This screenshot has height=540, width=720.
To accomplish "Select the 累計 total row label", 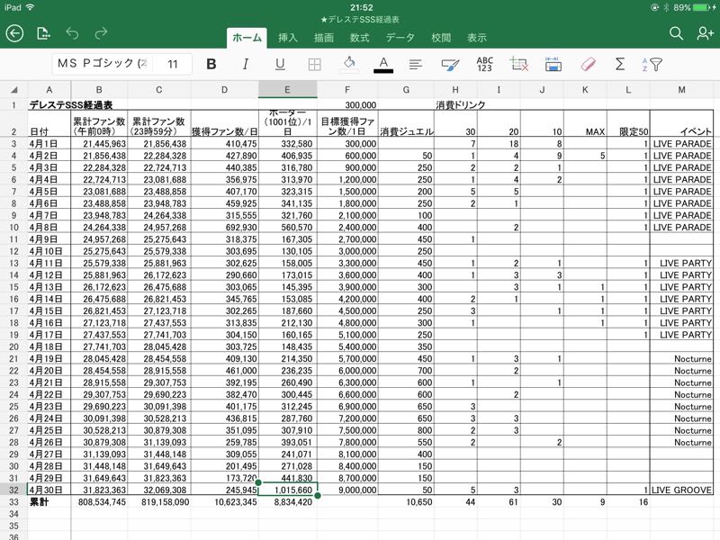I will click(49, 502).
